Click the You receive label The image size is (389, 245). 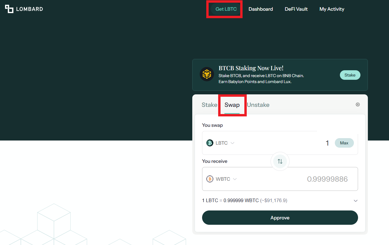pyautogui.click(x=215, y=161)
